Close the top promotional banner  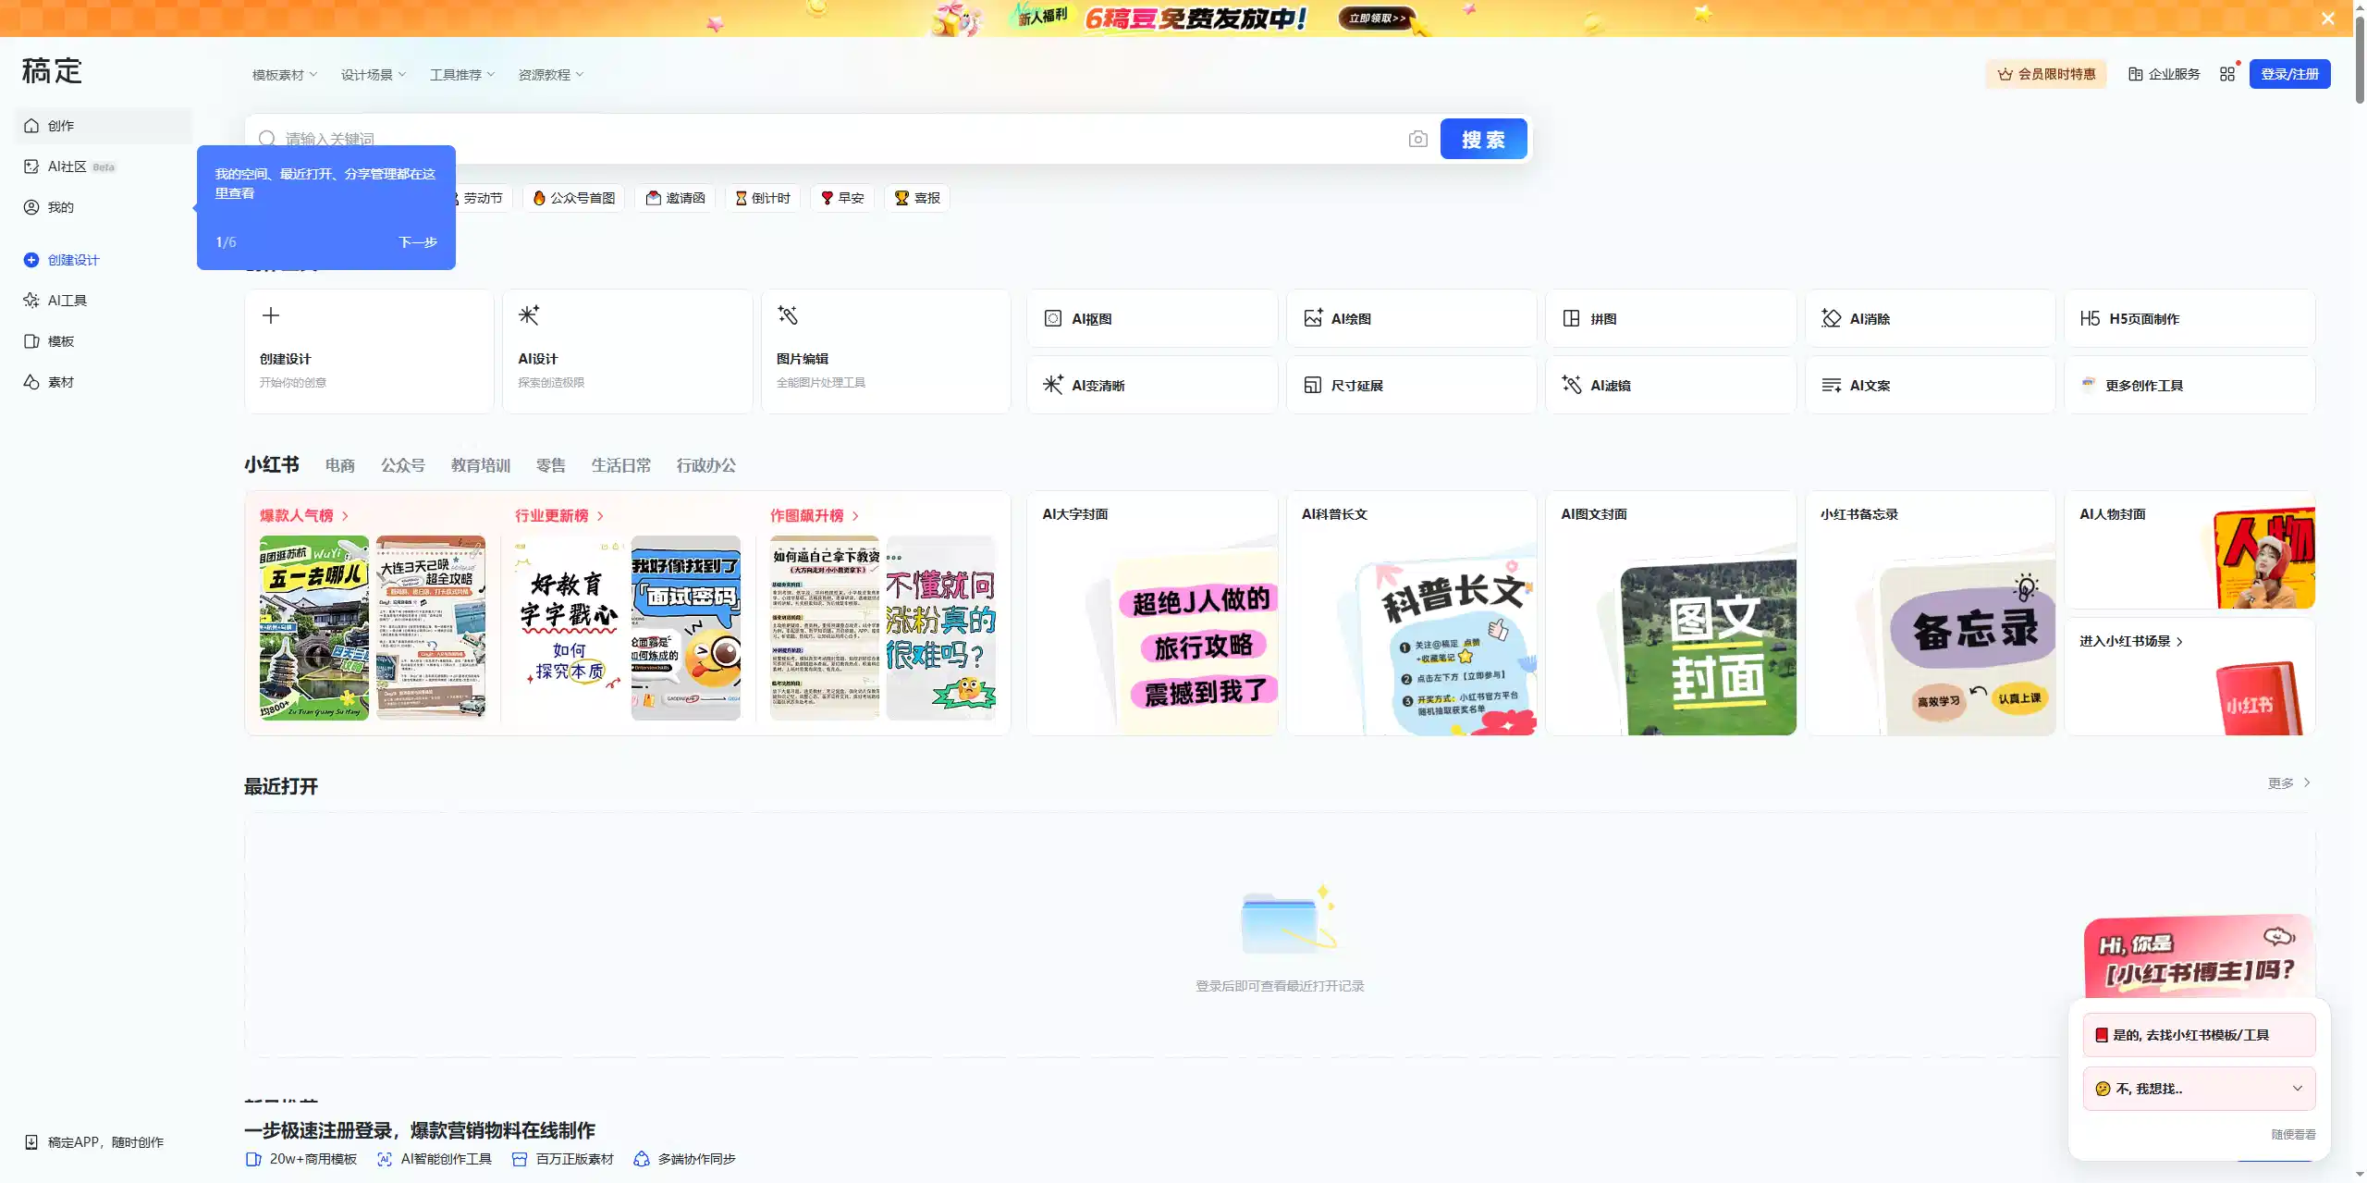[2327, 18]
